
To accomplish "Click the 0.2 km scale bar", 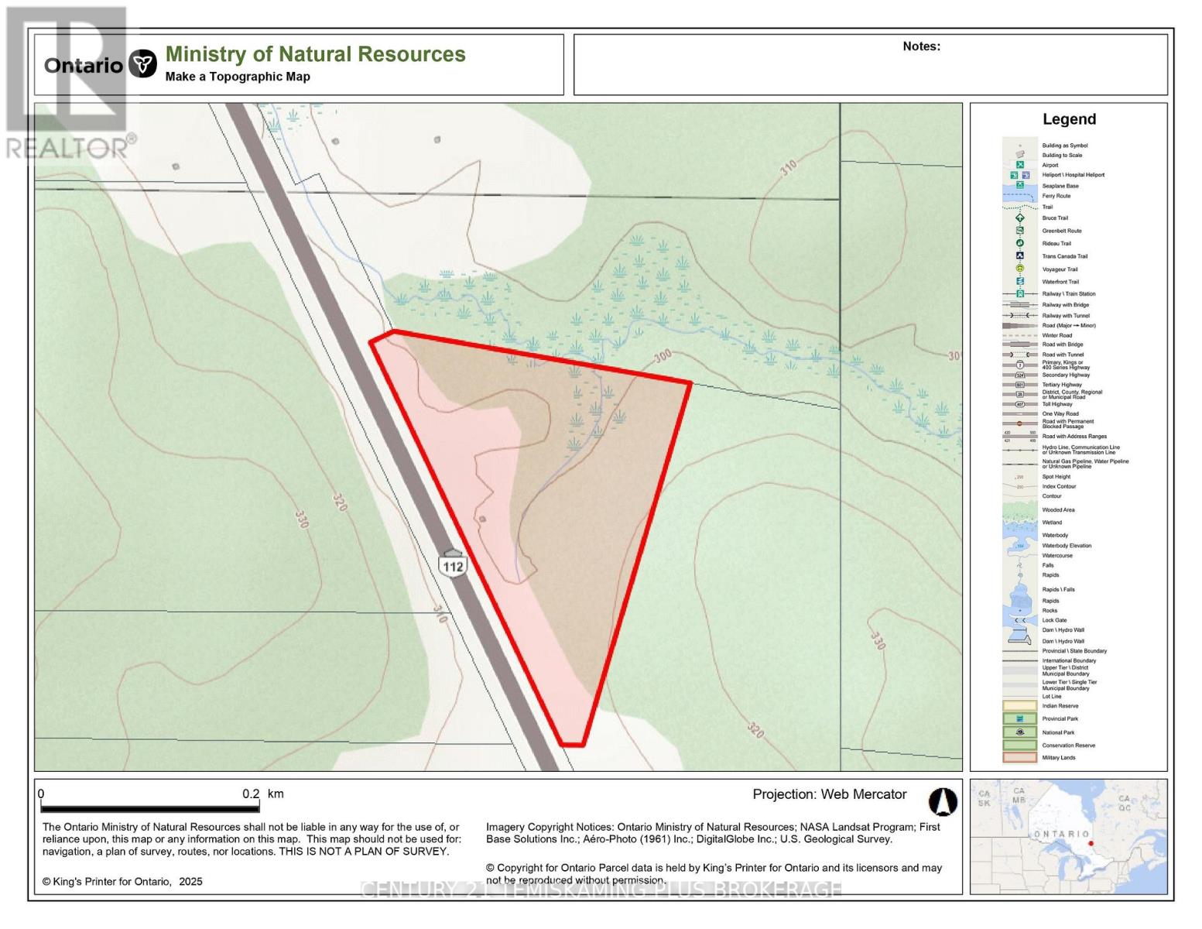I will (149, 807).
